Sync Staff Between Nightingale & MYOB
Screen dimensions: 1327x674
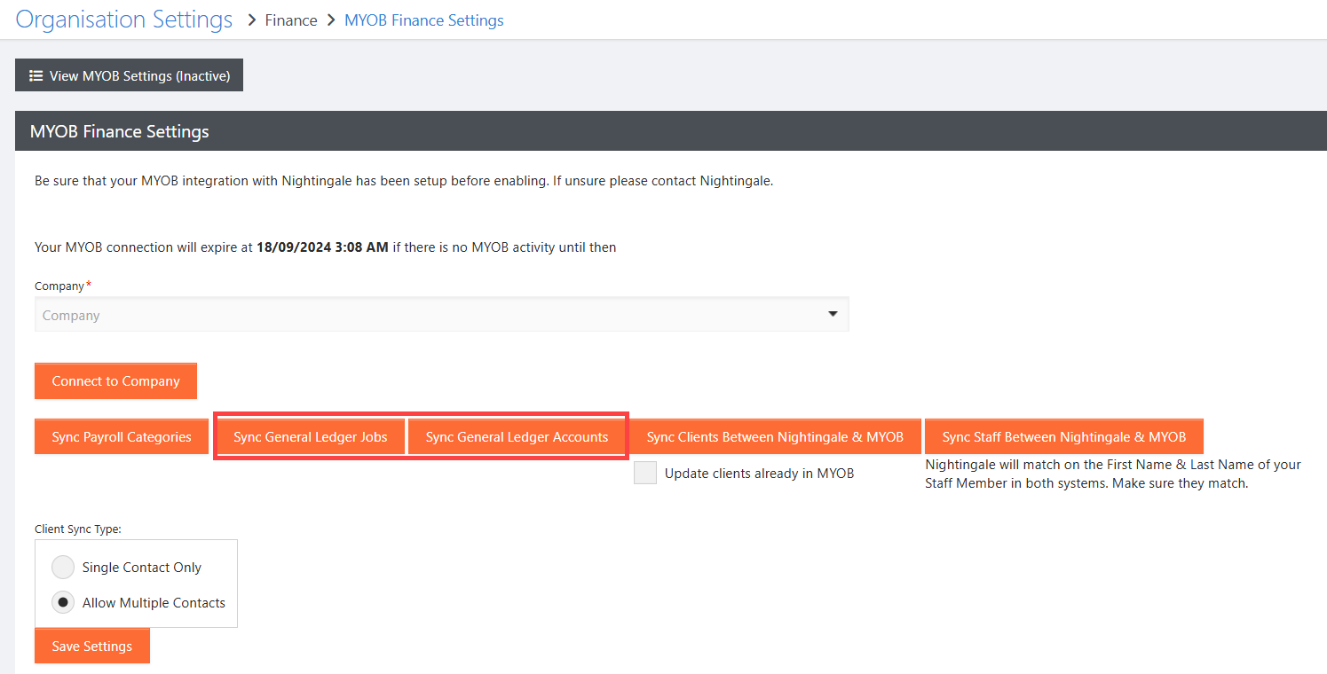click(x=1064, y=437)
